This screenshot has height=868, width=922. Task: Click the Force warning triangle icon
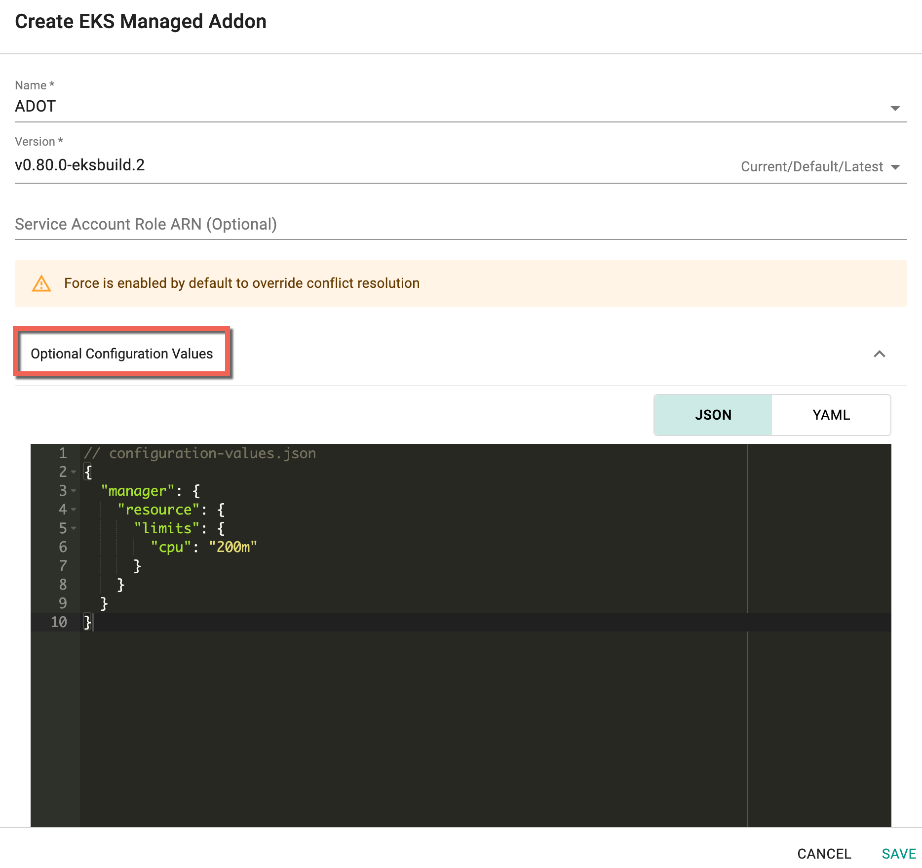[41, 283]
